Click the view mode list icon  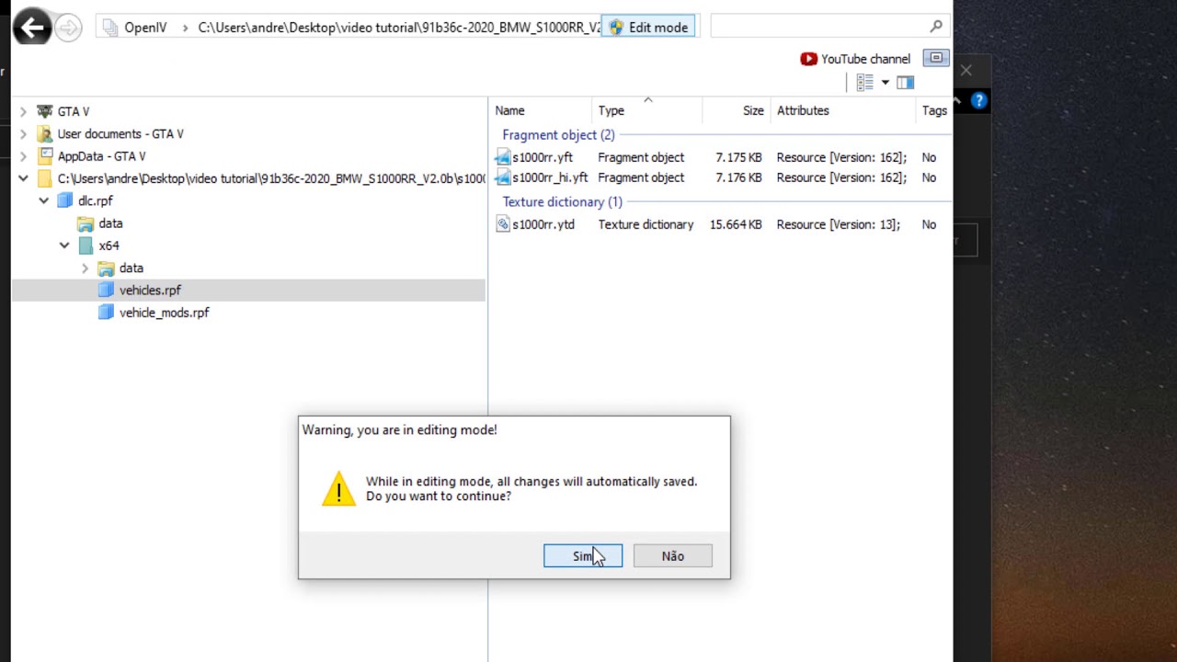(864, 83)
